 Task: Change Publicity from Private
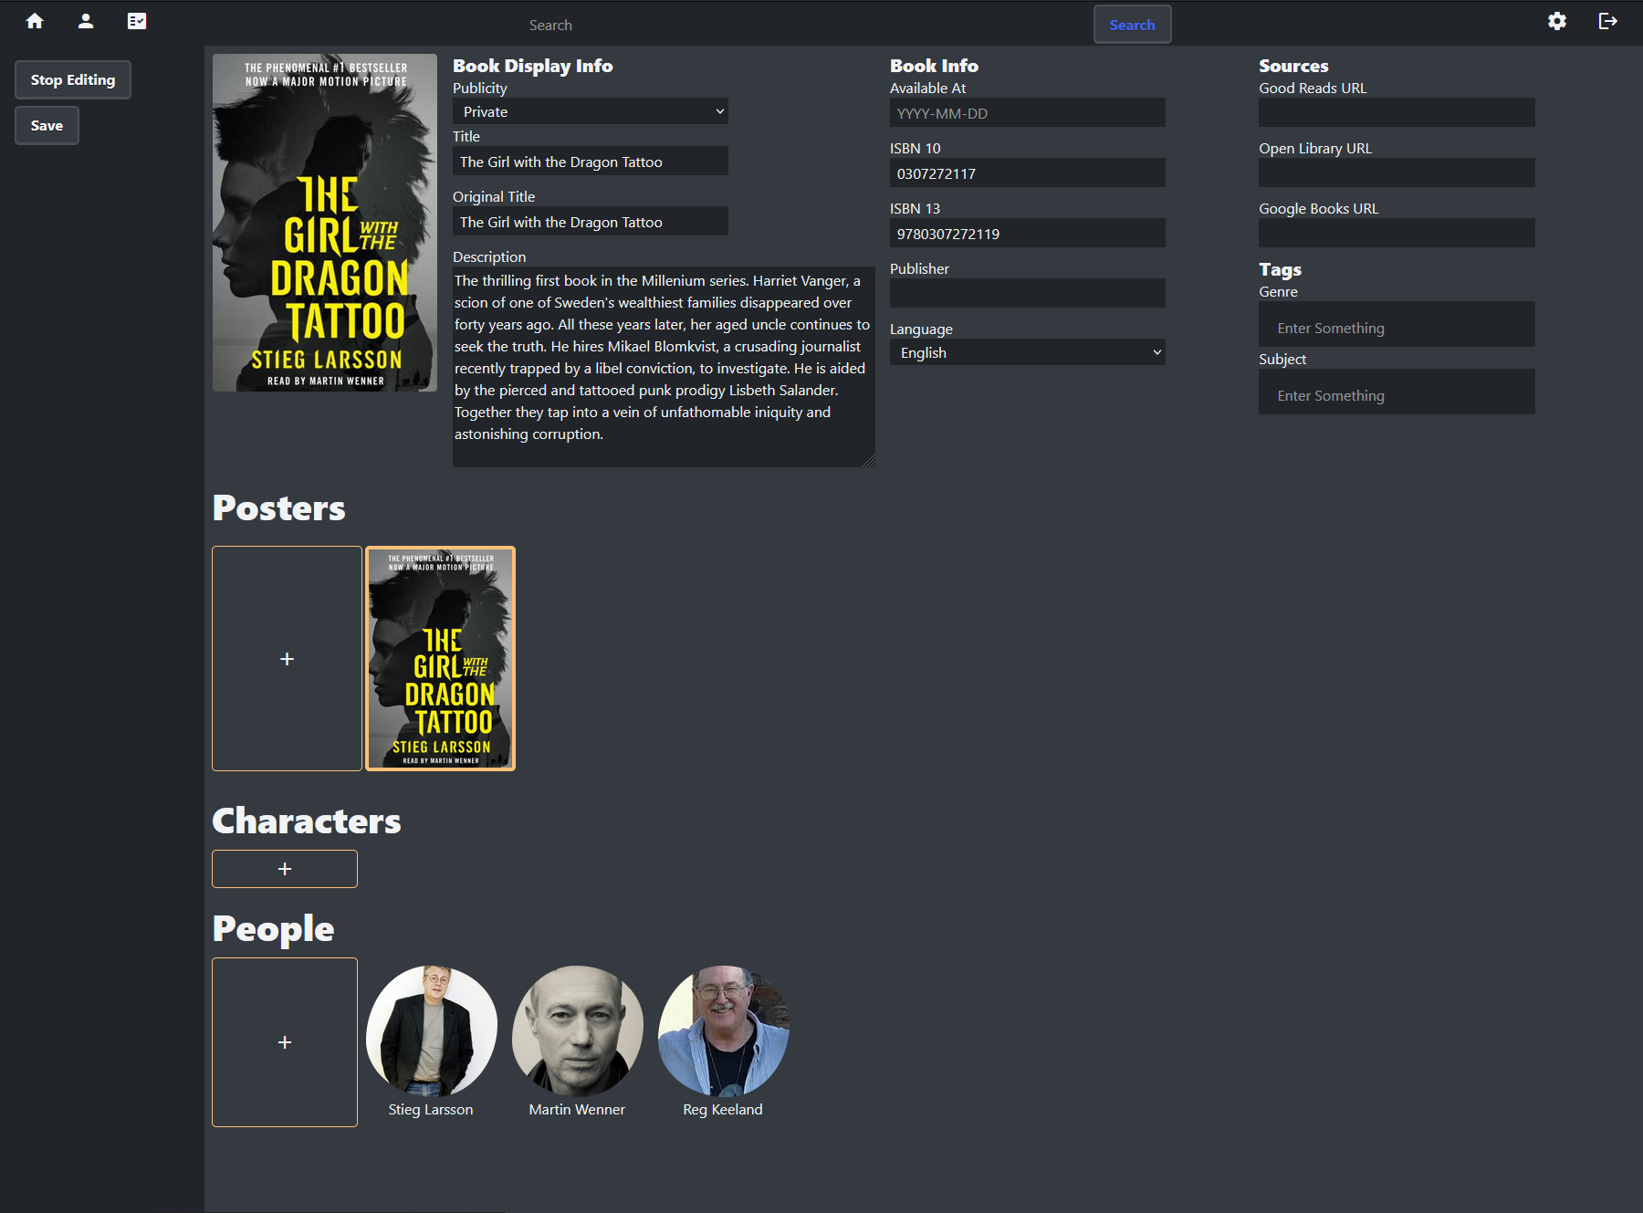click(x=590, y=110)
